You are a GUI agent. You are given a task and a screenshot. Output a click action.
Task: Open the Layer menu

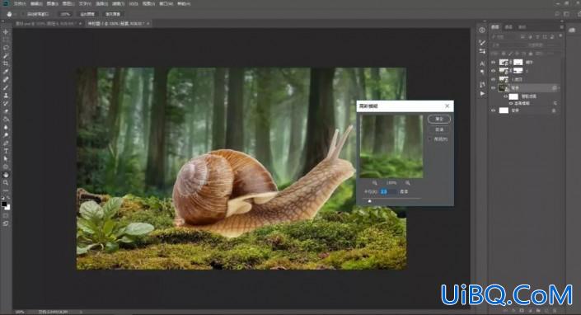click(x=68, y=3)
